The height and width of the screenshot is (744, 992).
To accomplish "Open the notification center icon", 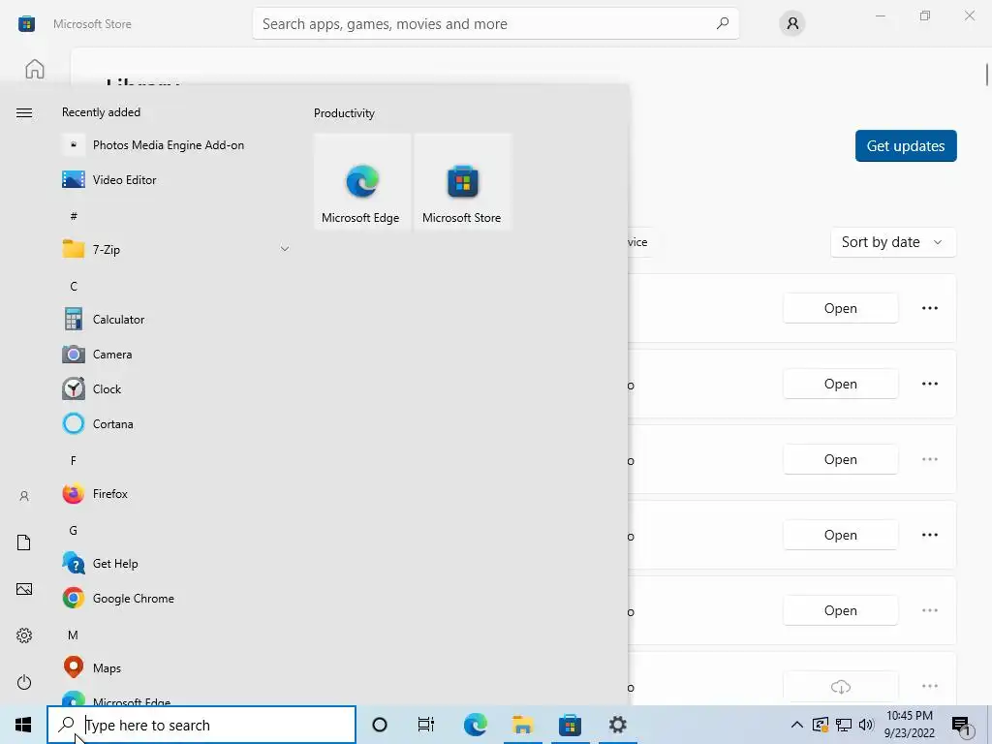I will [x=962, y=726].
